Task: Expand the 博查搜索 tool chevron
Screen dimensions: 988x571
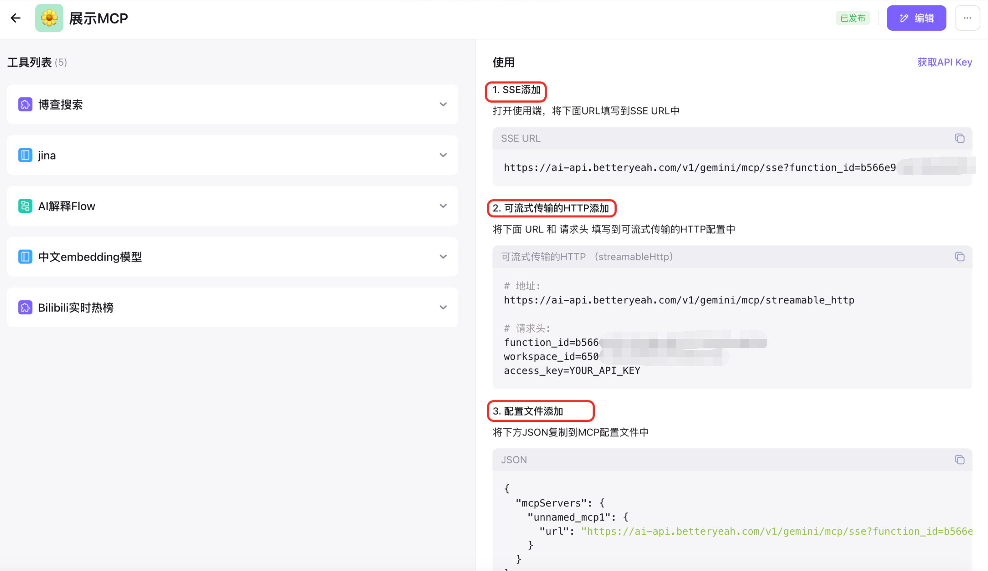Action: (x=443, y=105)
